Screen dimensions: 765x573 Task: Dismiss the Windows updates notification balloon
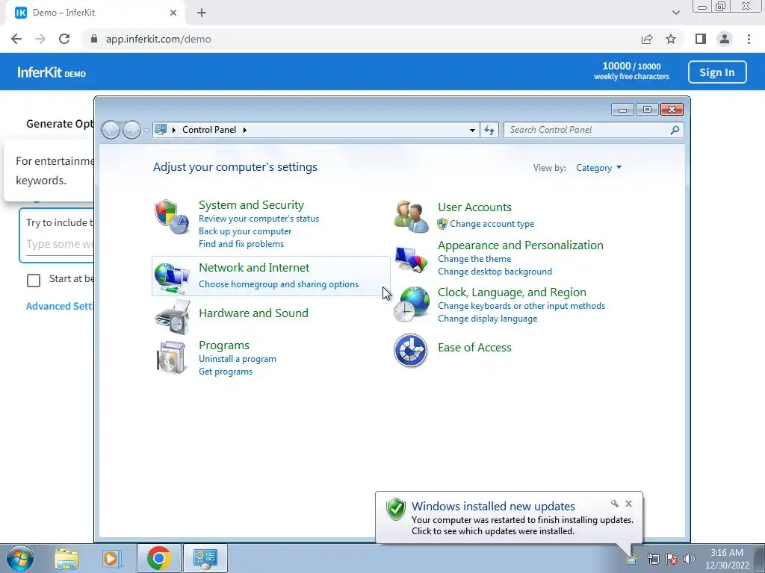tap(628, 504)
